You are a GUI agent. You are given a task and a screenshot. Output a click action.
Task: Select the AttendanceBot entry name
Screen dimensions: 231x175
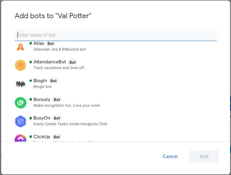coord(50,62)
